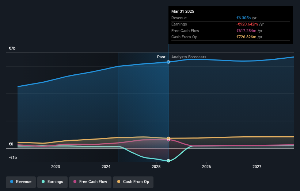Click the Mar 31 2025 tooltip date
The image size is (300, 191).
pos(183,11)
